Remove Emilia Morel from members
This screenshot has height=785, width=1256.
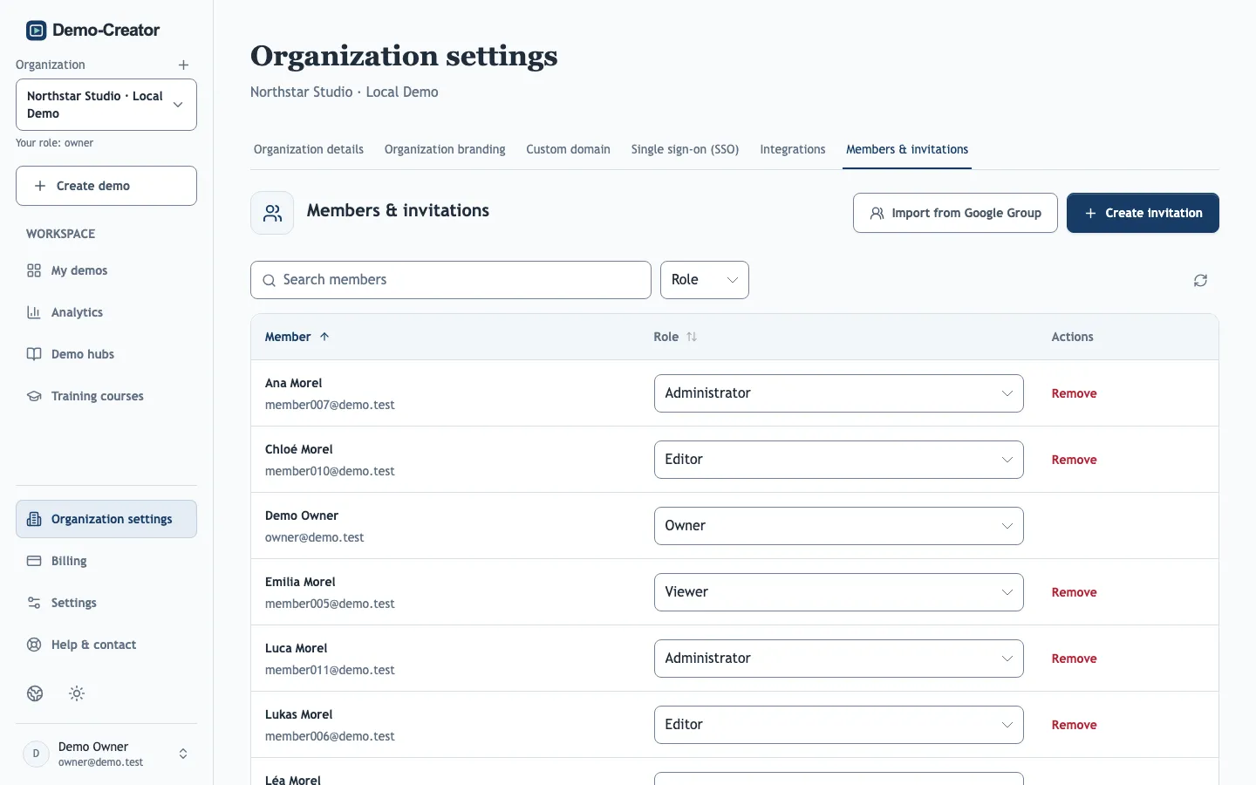[x=1074, y=592]
